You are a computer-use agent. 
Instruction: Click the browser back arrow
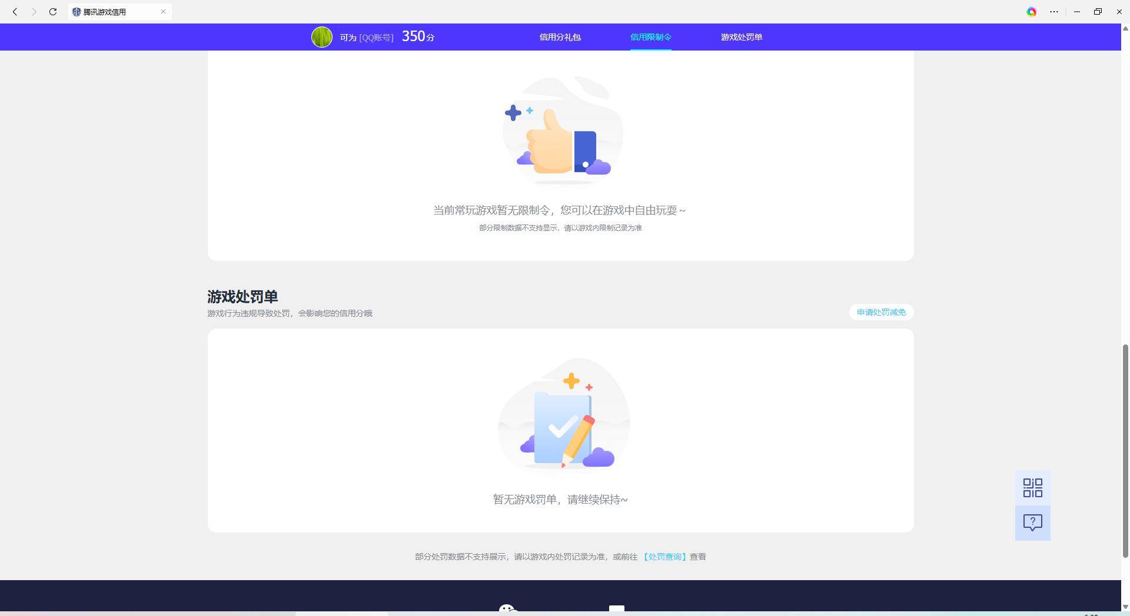tap(14, 12)
